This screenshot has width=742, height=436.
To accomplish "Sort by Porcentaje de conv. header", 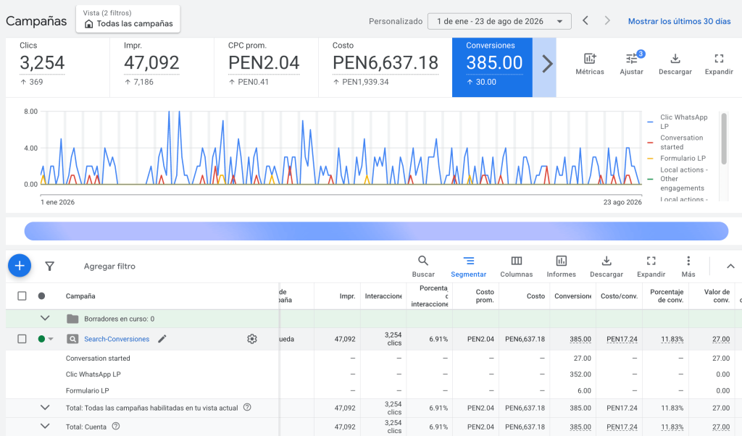I will (x=667, y=296).
